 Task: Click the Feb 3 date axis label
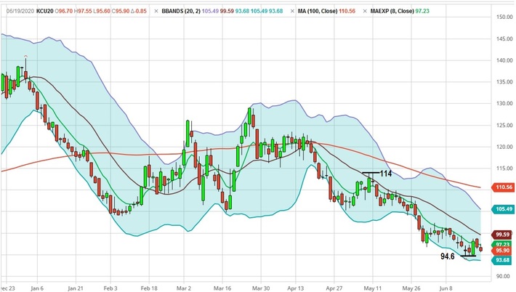[110, 288]
